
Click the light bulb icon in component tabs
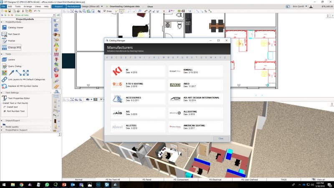point(56,50)
